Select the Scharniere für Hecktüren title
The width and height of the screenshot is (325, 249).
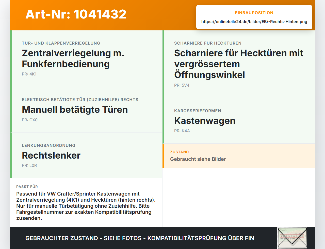point(239,64)
